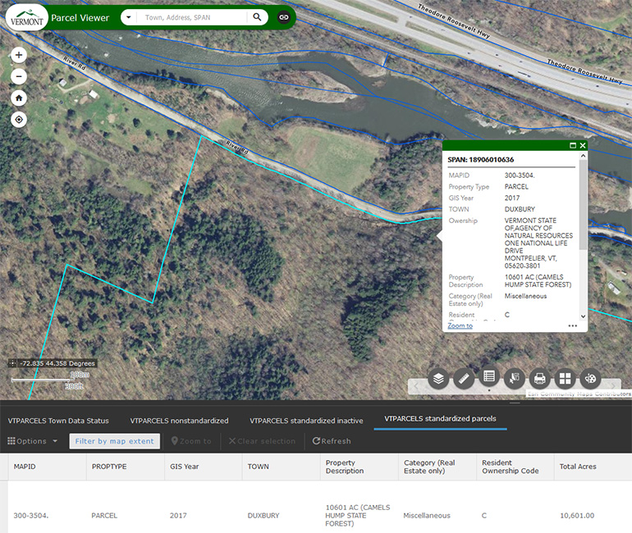Open search source dropdown arrow
Screen dimensions: 632x533
[x=129, y=17]
